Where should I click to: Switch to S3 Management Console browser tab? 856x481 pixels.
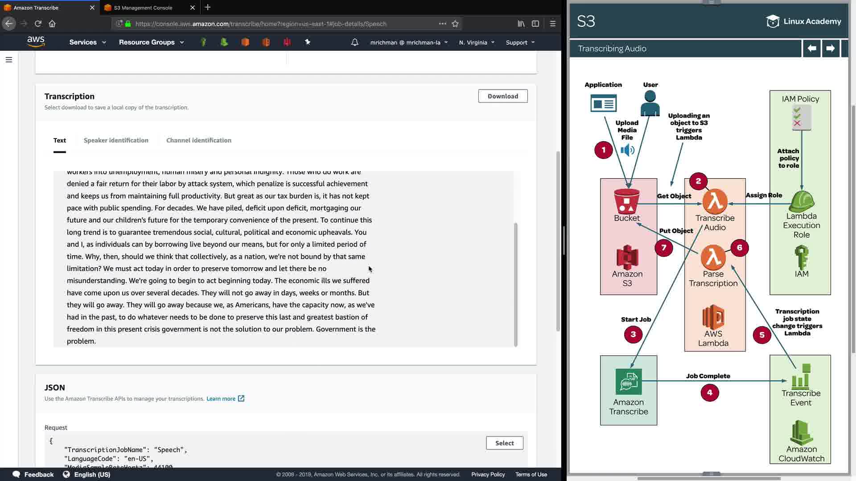pos(143,8)
